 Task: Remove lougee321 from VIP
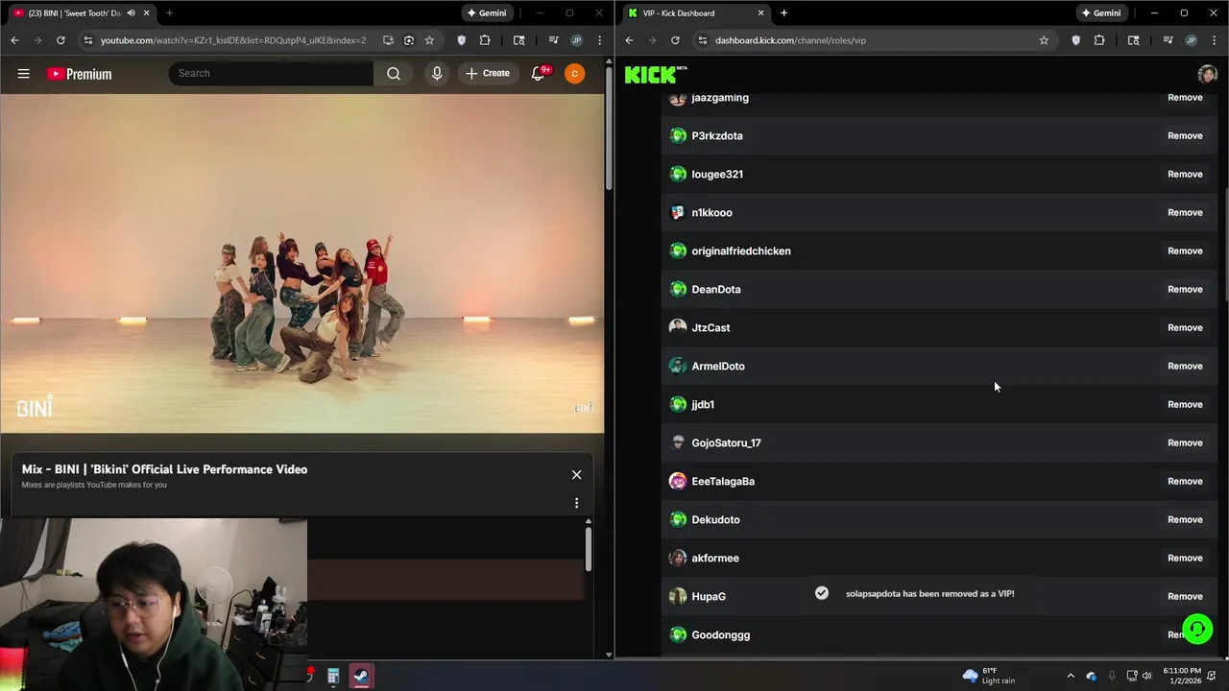pyautogui.click(x=1185, y=174)
